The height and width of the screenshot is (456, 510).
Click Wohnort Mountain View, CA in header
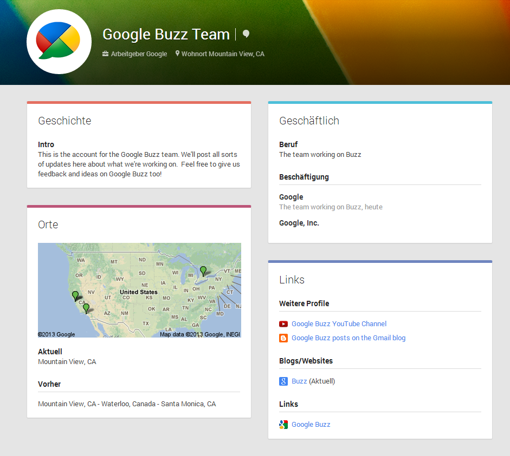tap(223, 54)
